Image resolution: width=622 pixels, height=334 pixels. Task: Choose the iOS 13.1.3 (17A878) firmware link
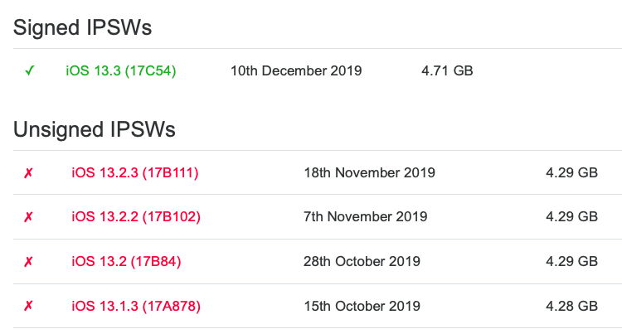click(x=136, y=307)
